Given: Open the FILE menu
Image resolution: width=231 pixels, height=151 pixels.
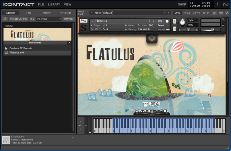Looking at the screenshot, I should (41, 4).
